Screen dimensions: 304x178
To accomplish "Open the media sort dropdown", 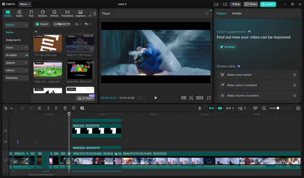I will pyautogui.click(x=78, y=24).
